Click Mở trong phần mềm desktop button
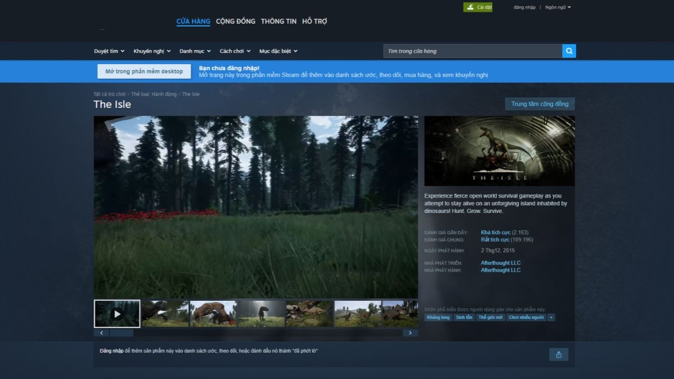The image size is (674, 379). 144,71
